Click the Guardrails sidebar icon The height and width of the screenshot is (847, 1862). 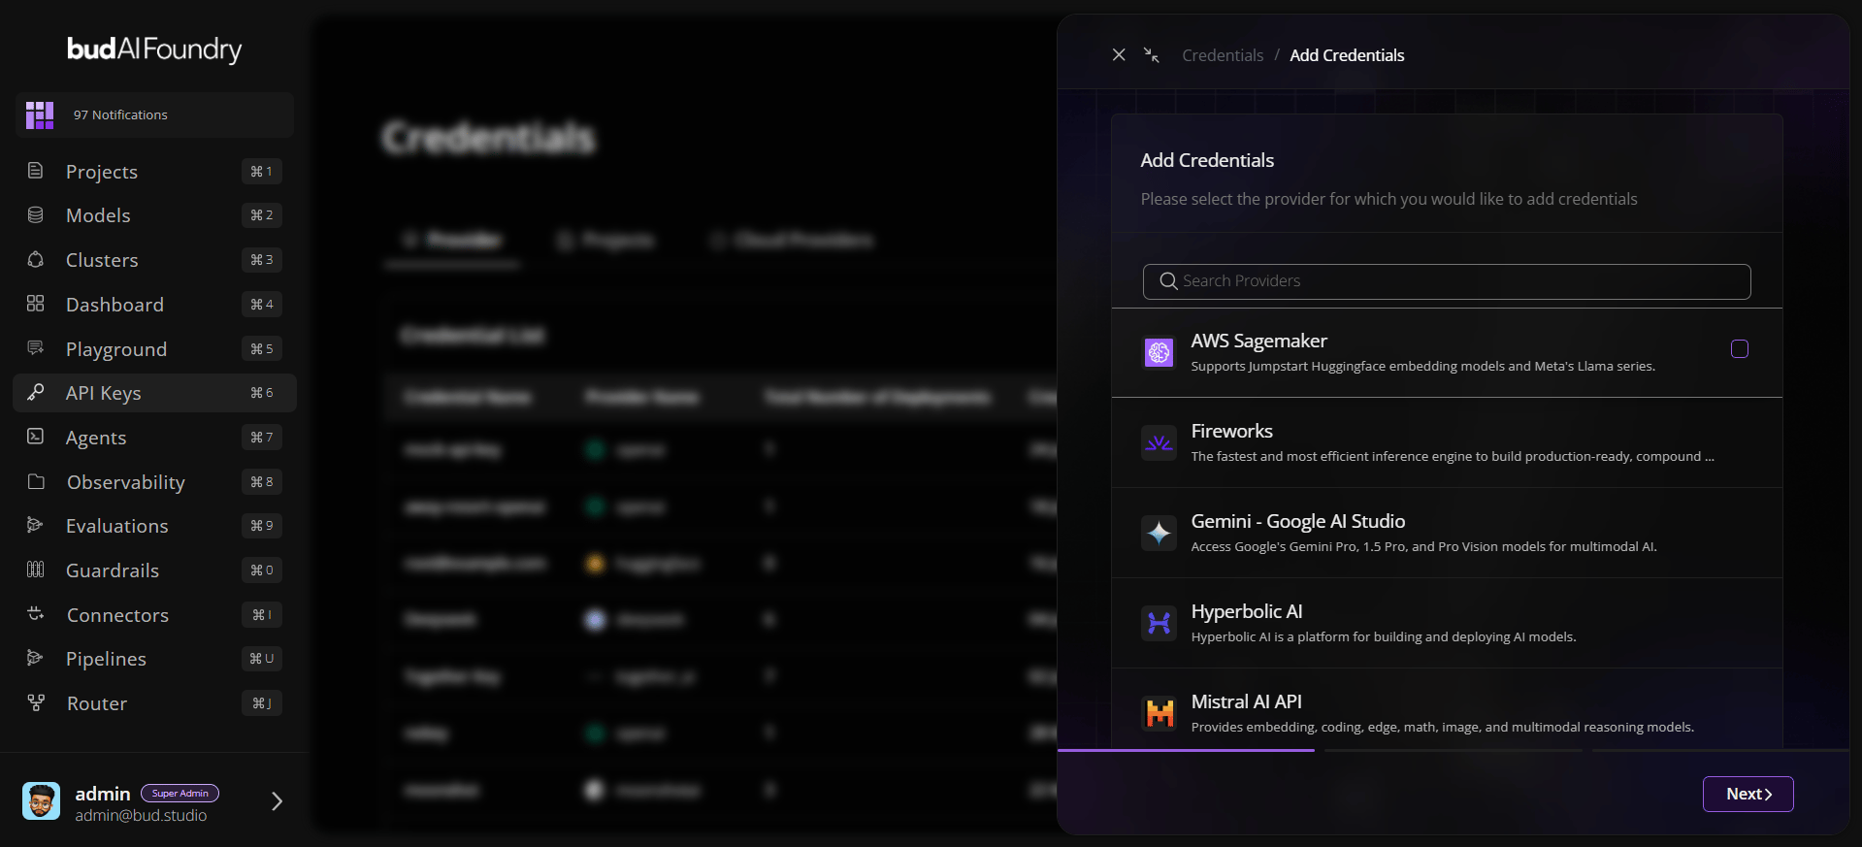click(35, 570)
